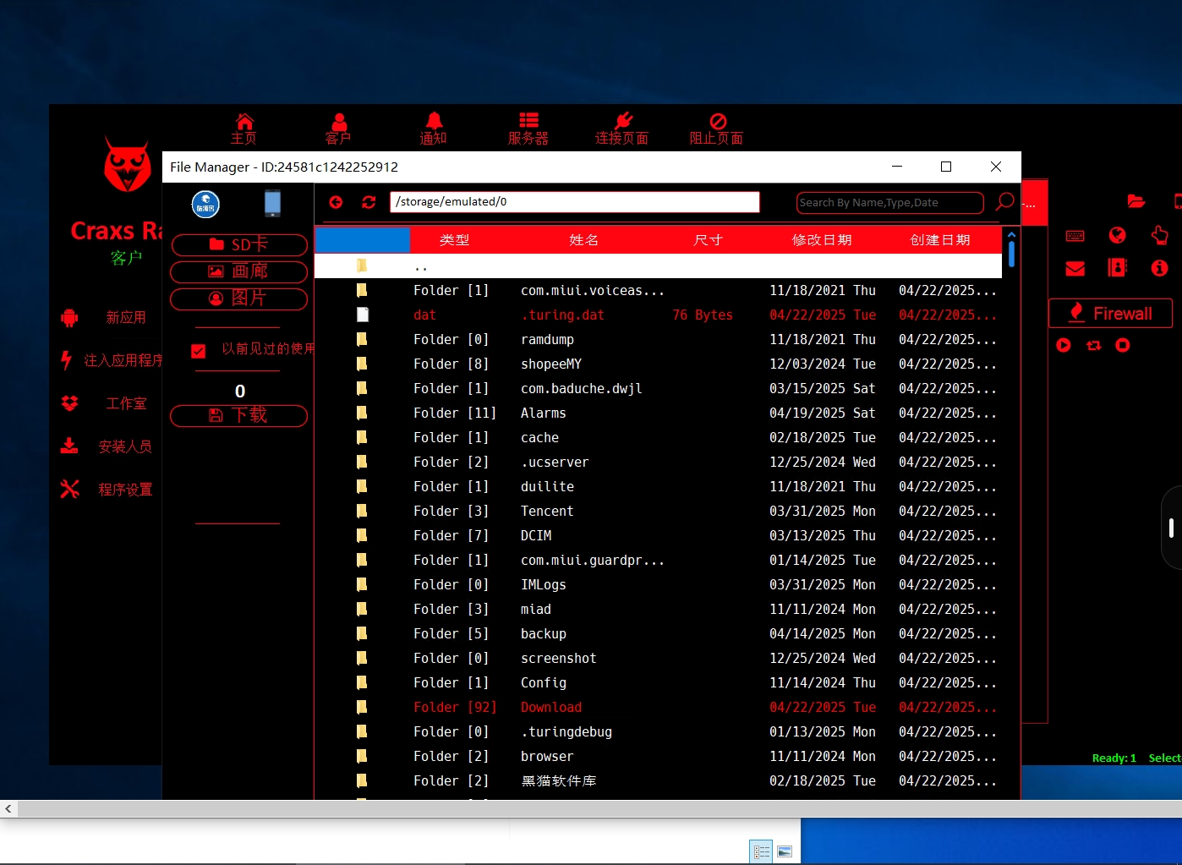Click the magnifier search icon
Viewport: 1182px width, 865px height.
click(x=1004, y=201)
